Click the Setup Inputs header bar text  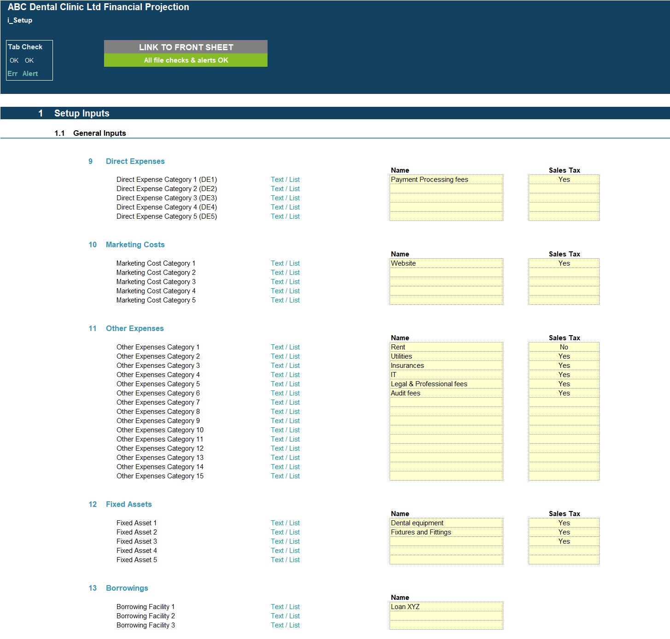coord(82,113)
